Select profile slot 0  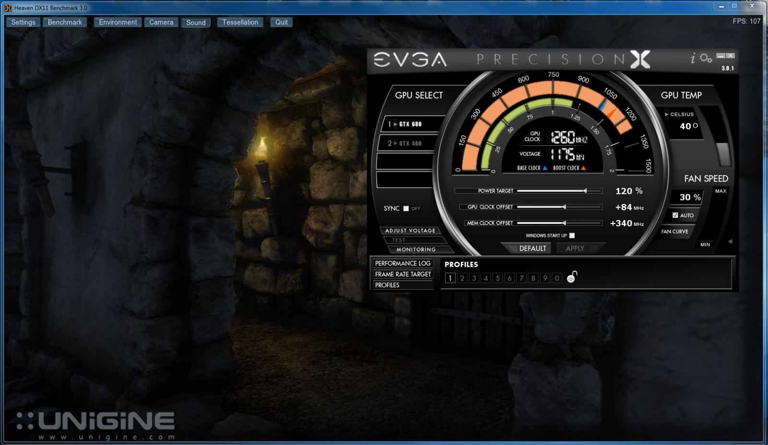(557, 278)
